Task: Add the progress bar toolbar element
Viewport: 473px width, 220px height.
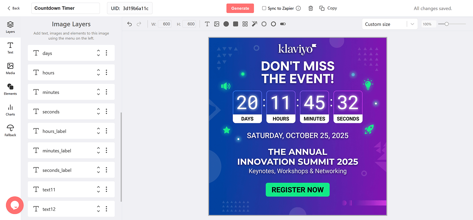Action: [x=283, y=24]
